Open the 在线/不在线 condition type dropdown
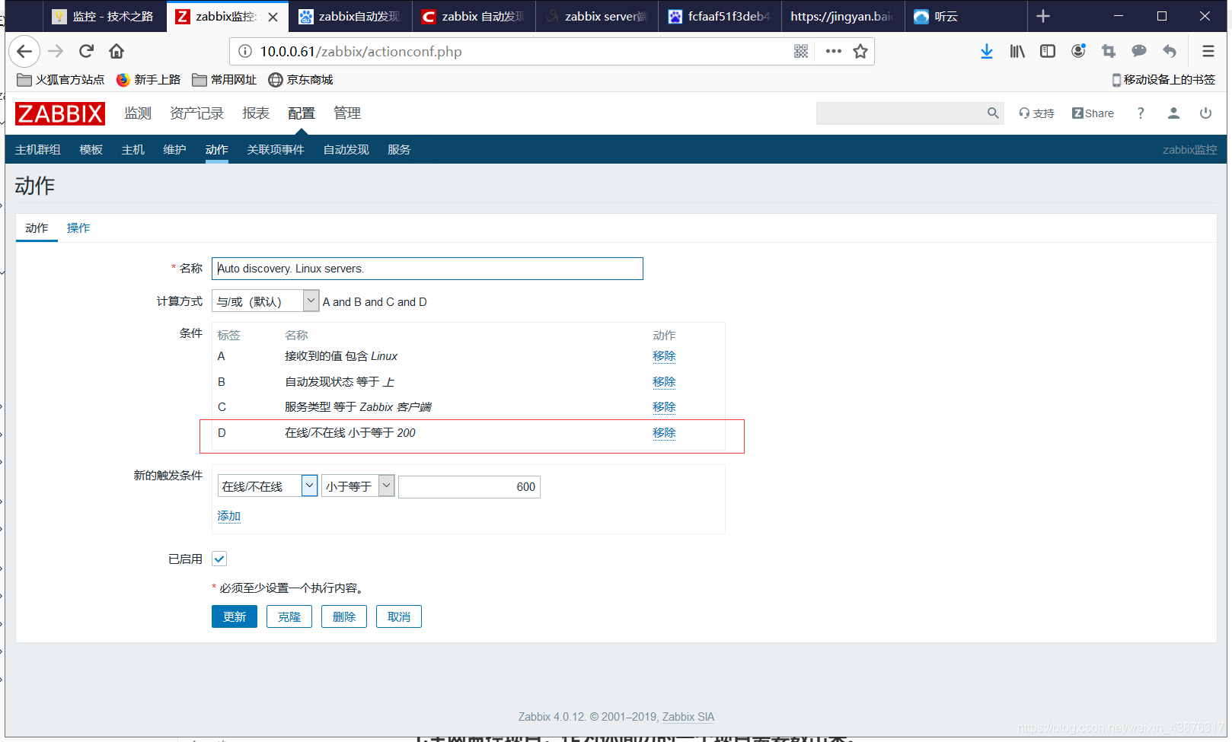Viewport: 1232px width, 742px height. [x=267, y=486]
